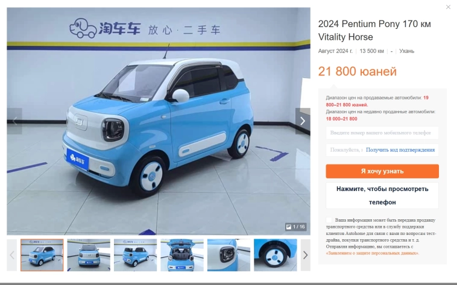Image resolution: width=457 pixels, height=285 pixels.
Task: Select the rear view car thumbnail
Action: pyautogui.click(x=135, y=255)
